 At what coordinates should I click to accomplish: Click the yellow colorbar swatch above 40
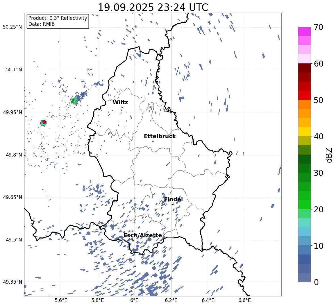click(304, 132)
